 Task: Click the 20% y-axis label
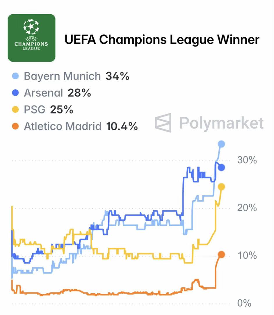pyautogui.click(x=247, y=208)
